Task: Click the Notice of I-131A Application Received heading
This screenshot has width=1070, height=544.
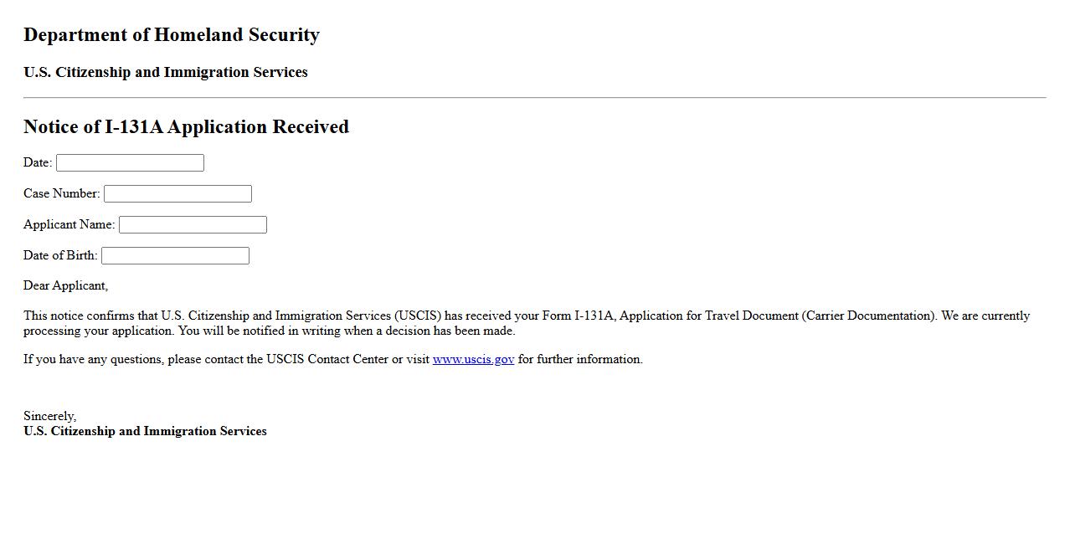Action: tap(186, 127)
